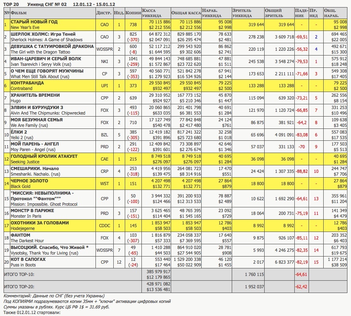Click the 'ЧЕРНОЕ ЗОЛОТО' film title
Screen dimensions: 351x316
pyautogui.click(x=29, y=181)
